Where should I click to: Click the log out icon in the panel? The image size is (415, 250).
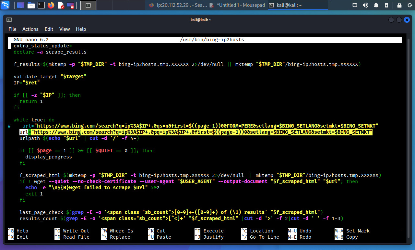(x=409, y=5)
